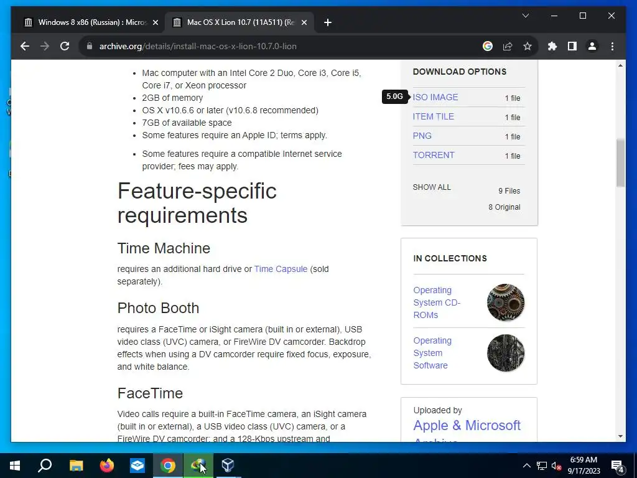Download the TORRENT file
Viewport: 637px width, 478px height.
pos(434,155)
